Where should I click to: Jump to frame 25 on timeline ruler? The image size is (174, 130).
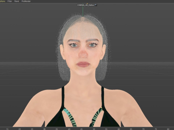32,129
